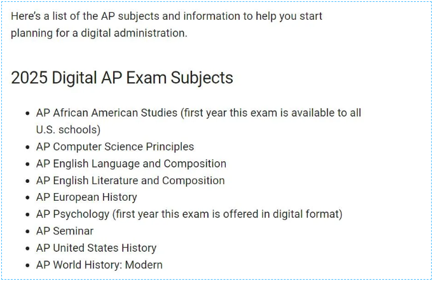This screenshot has height=281, width=433.
Task: Click the 2025 Digital AP Exam Subjects heading
Action: point(122,78)
